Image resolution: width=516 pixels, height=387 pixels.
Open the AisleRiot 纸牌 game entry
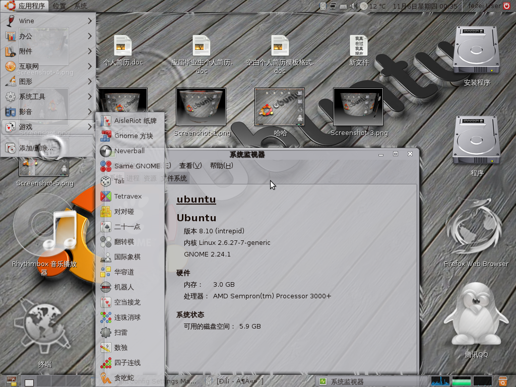tap(130, 121)
